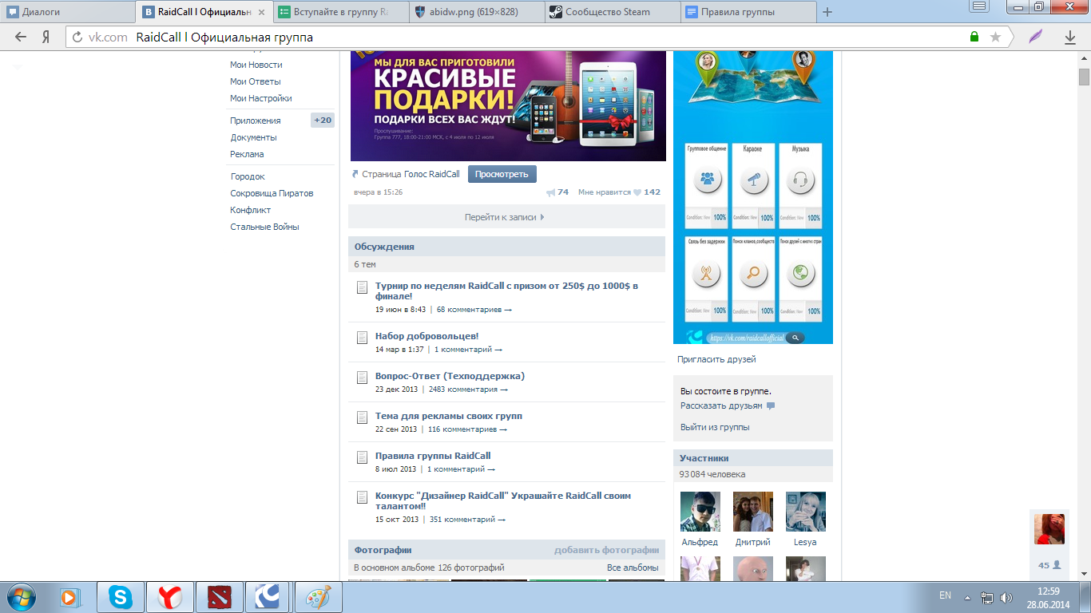
Task: Open 'Мои Новости' in sidebar
Action: coord(256,65)
